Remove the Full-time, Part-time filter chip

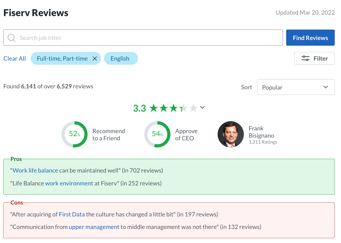point(94,59)
